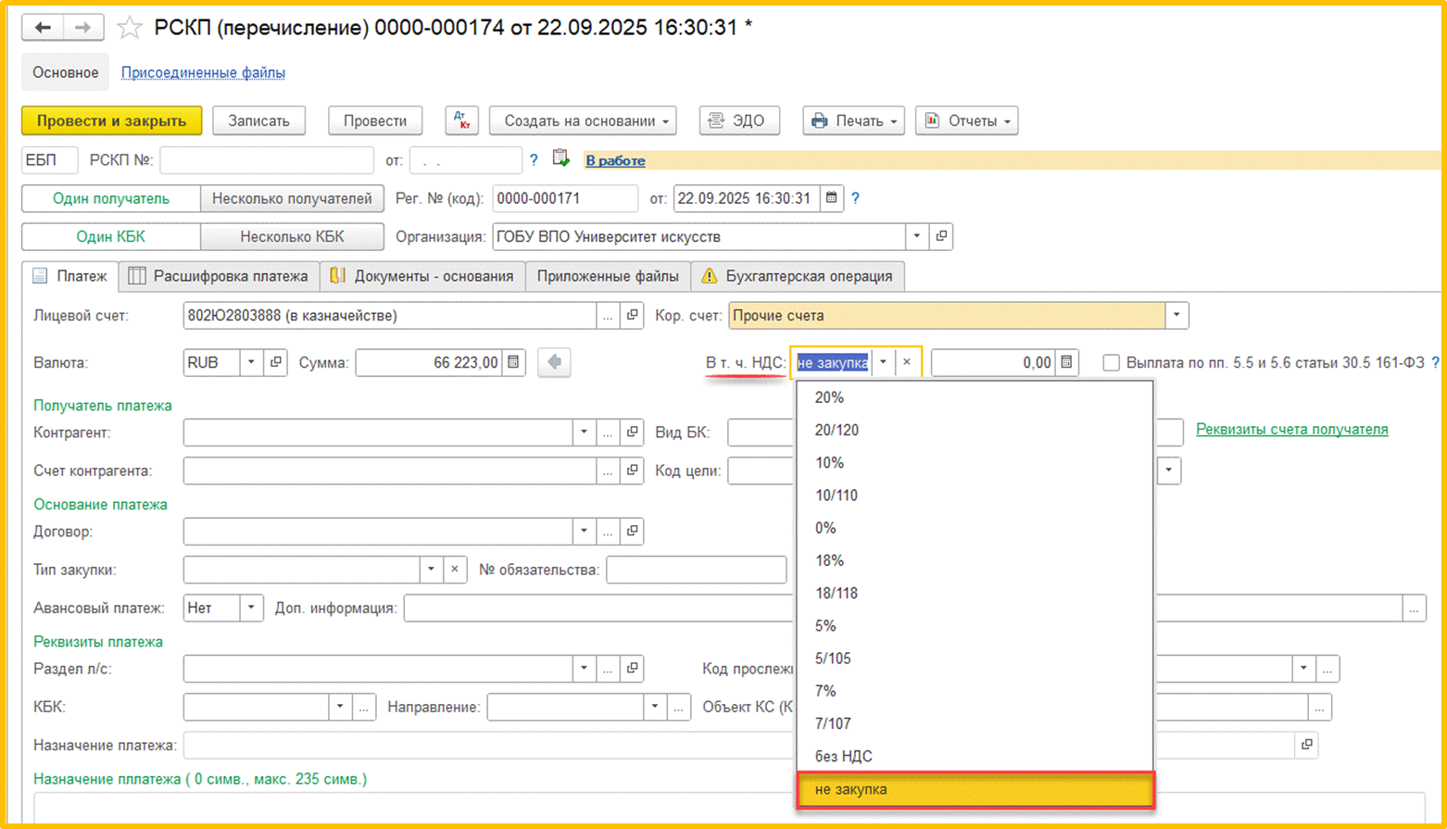Viewport: 1447px width, 829px height.
Task: Open the Отчеты dropdown menu
Action: (x=966, y=120)
